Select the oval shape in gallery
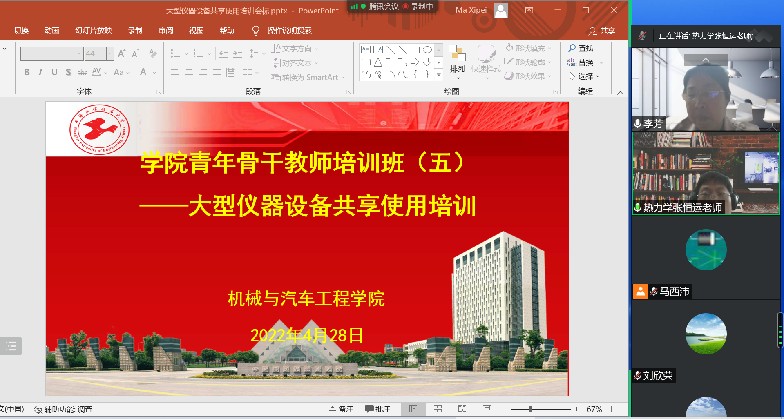This screenshot has height=419, width=784. (x=427, y=50)
